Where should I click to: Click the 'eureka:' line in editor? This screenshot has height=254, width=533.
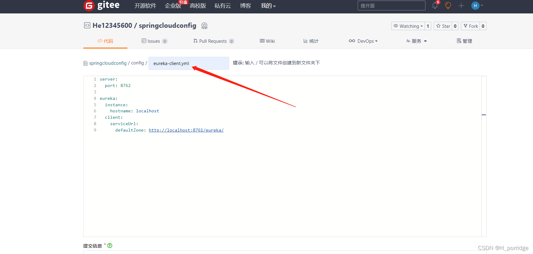pyautogui.click(x=109, y=98)
